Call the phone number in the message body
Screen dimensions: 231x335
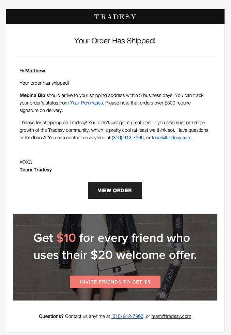pos(128,138)
